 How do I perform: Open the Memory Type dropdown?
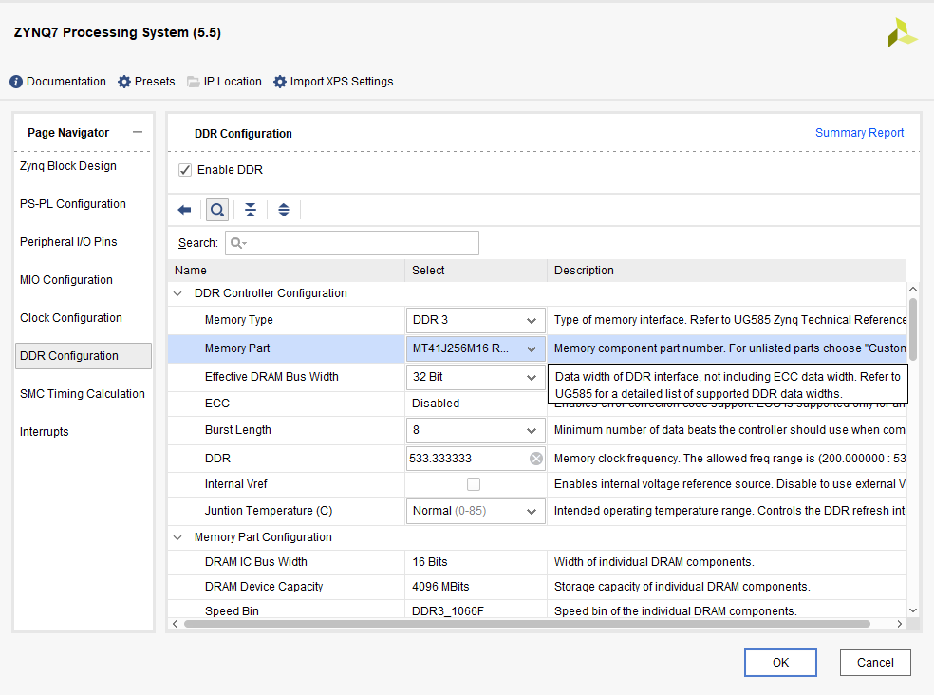click(476, 320)
